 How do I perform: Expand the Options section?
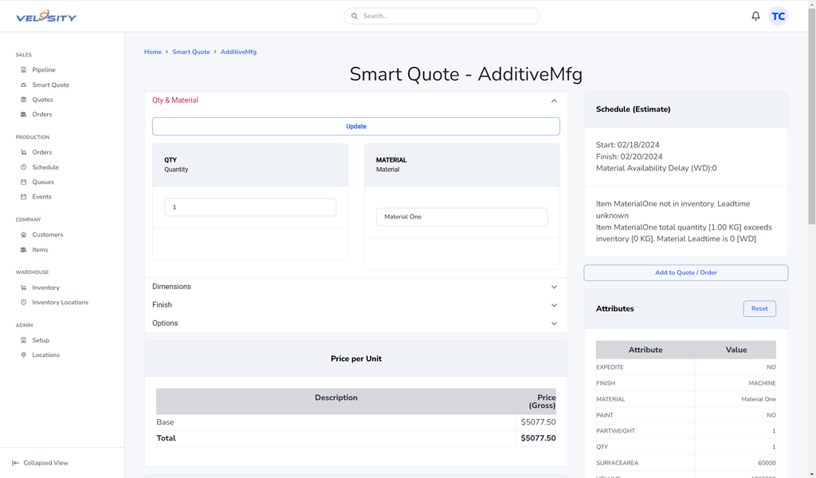pyautogui.click(x=554, y=323)
